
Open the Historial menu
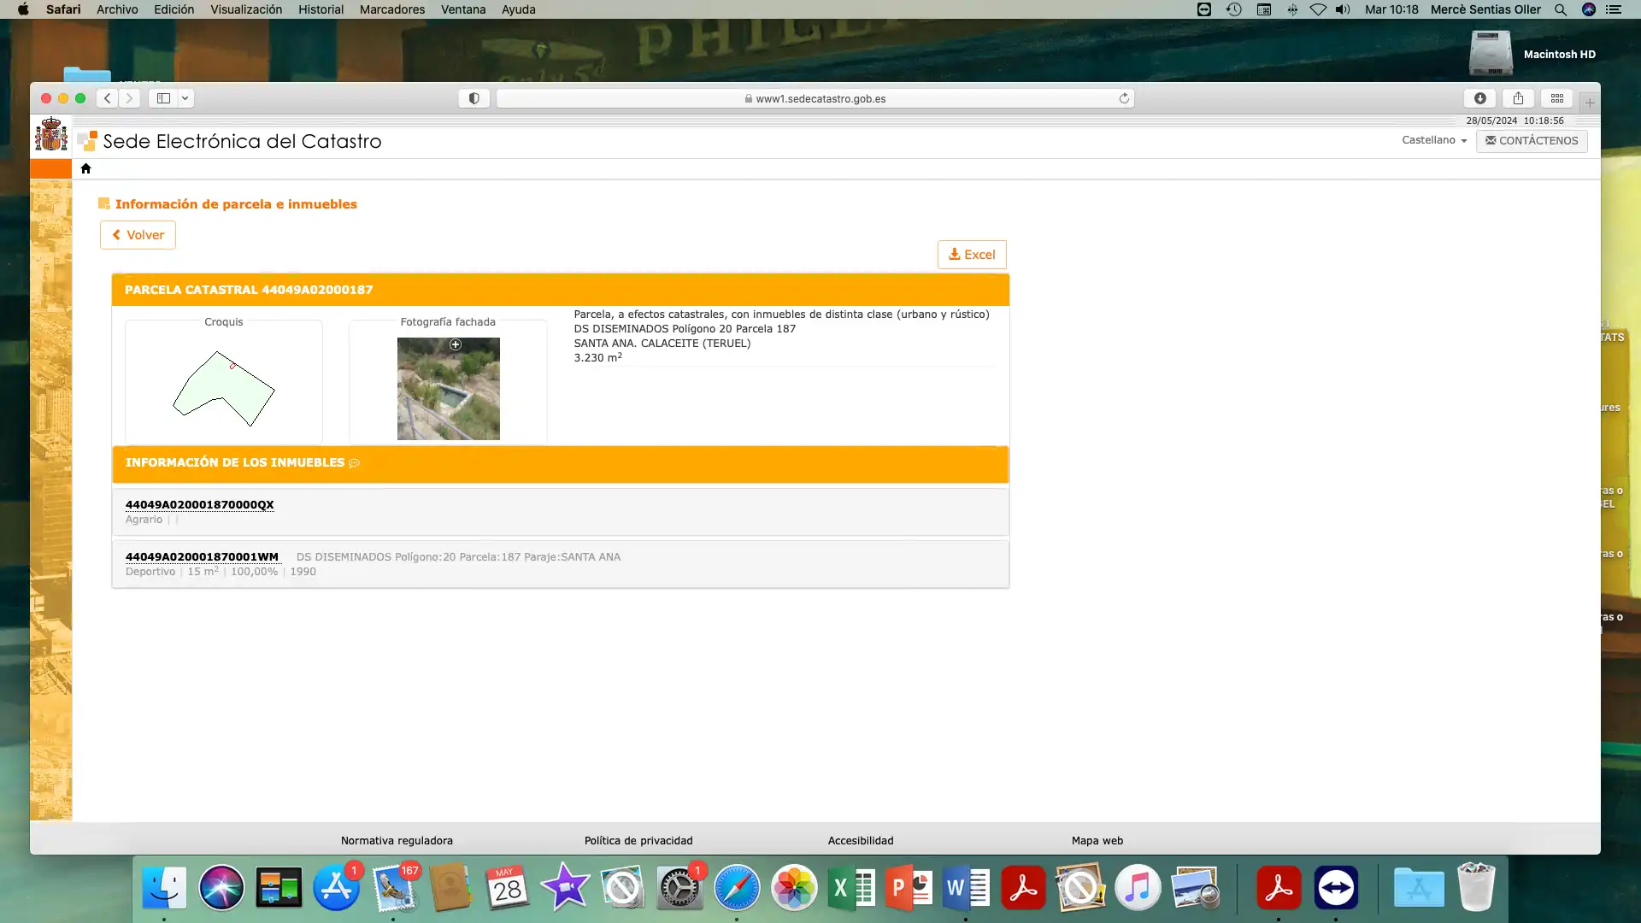[321, 9]
